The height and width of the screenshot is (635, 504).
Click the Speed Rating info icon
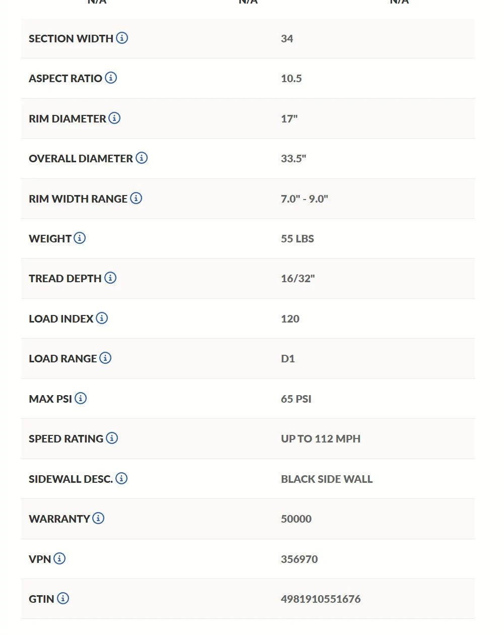tap(112, 438)
